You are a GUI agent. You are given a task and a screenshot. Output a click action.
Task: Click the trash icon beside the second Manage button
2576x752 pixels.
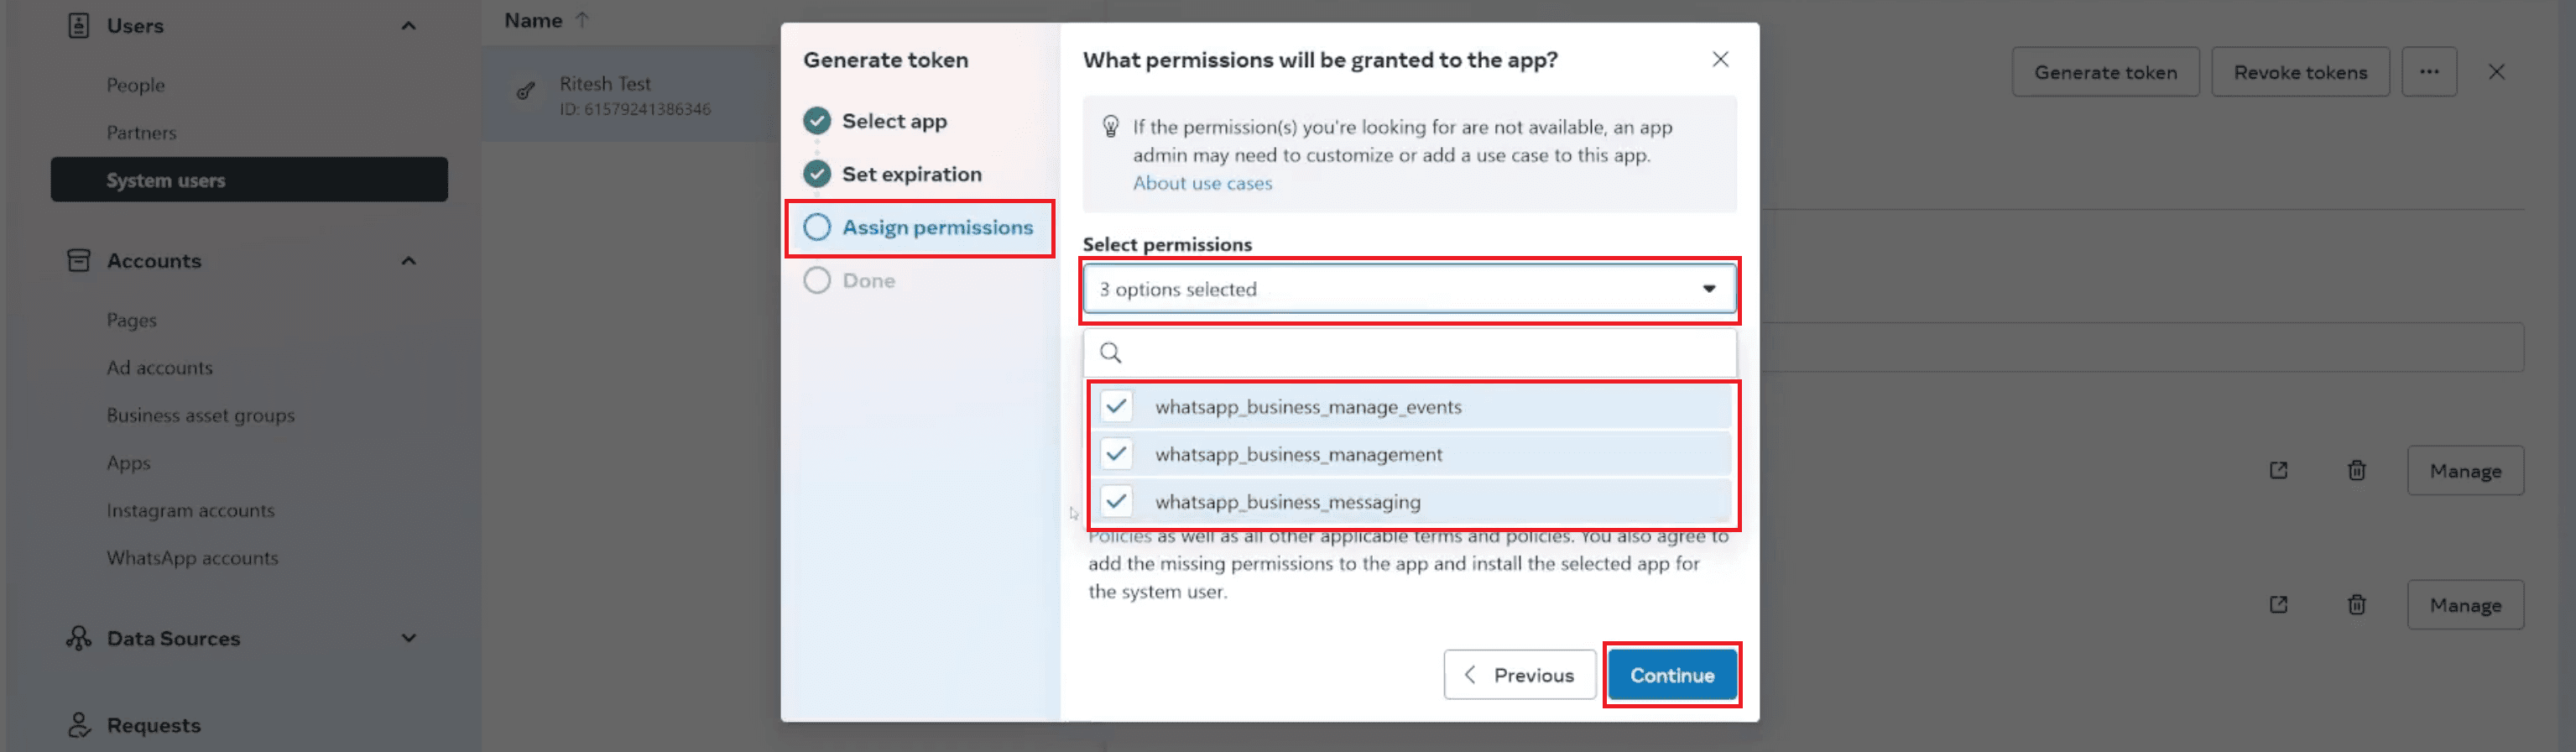[x=2356, y=604]
